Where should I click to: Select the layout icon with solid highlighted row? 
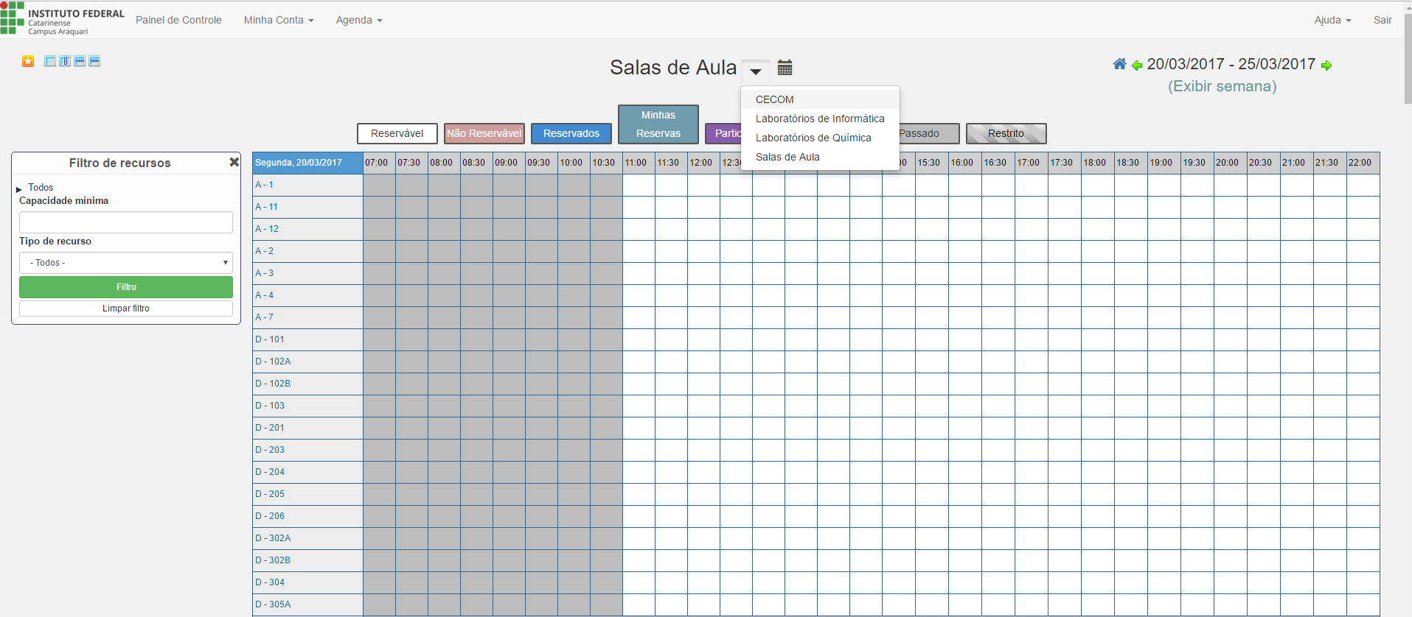coord(80,61)
